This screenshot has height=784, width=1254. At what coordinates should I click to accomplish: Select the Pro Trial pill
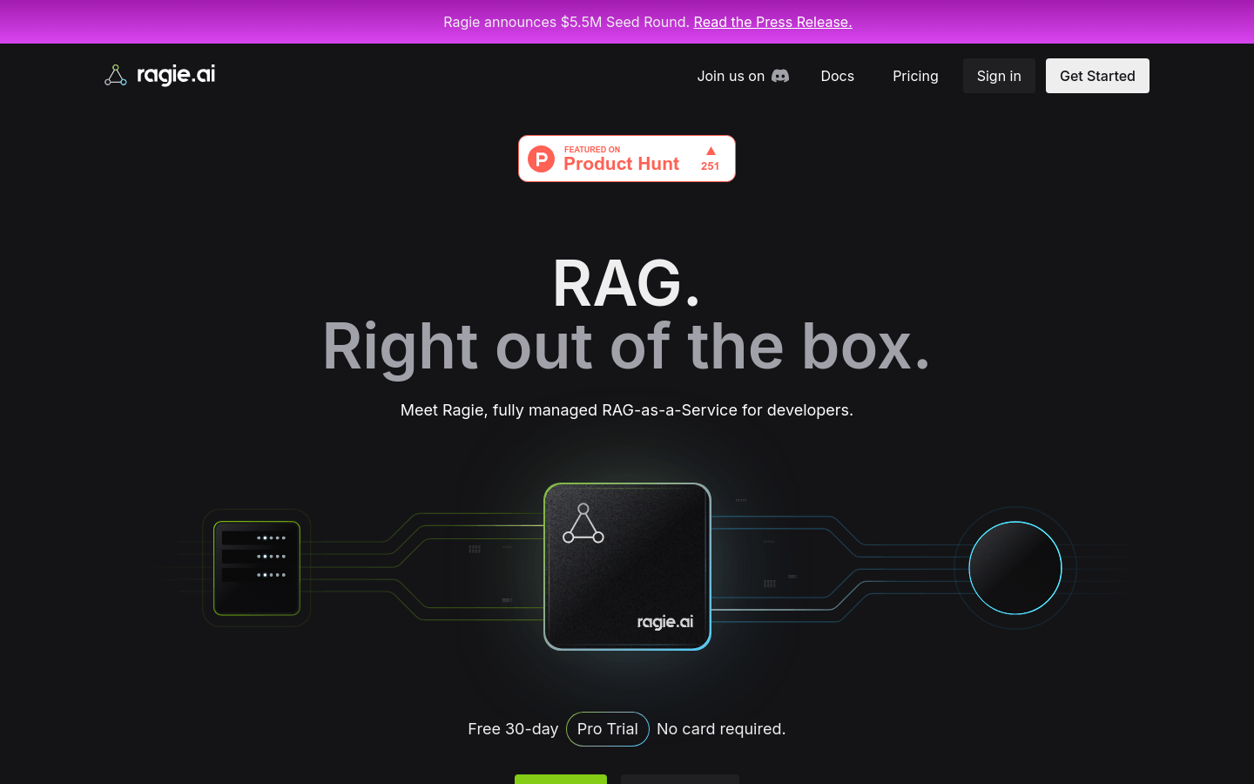[x=608, y=729]
